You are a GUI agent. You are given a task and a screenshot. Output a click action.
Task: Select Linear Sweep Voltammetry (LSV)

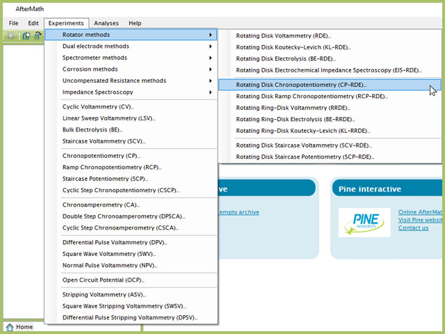[131, 118]
